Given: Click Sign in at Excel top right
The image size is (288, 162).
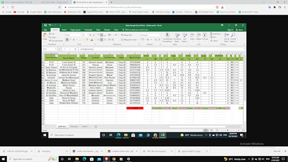Looking at the screenshot, I should (x=230, y=30).
